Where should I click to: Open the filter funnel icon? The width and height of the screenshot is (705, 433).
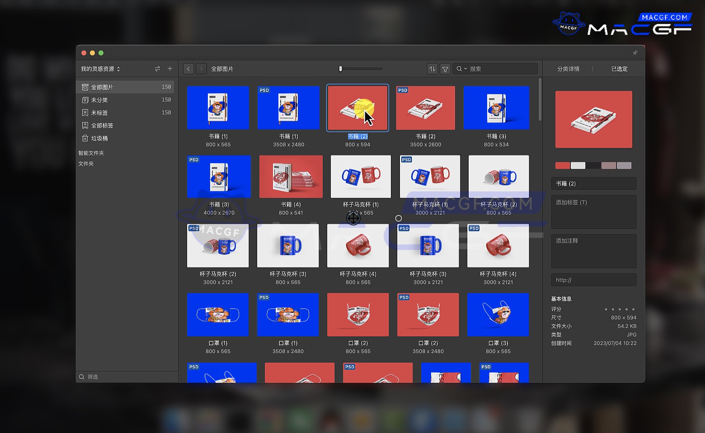pos(445,69)
